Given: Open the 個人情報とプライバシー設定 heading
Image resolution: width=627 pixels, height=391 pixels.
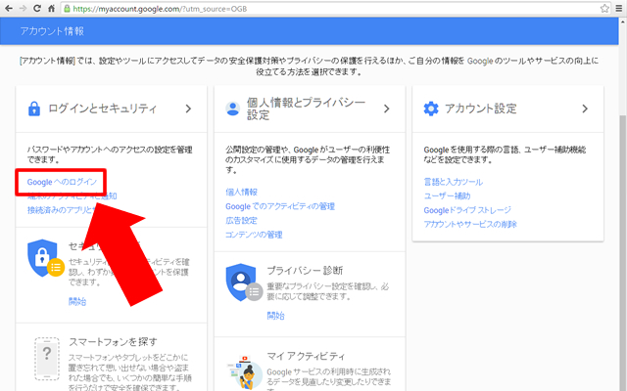Looking at the screenshot, I should [x=306, y=109].
